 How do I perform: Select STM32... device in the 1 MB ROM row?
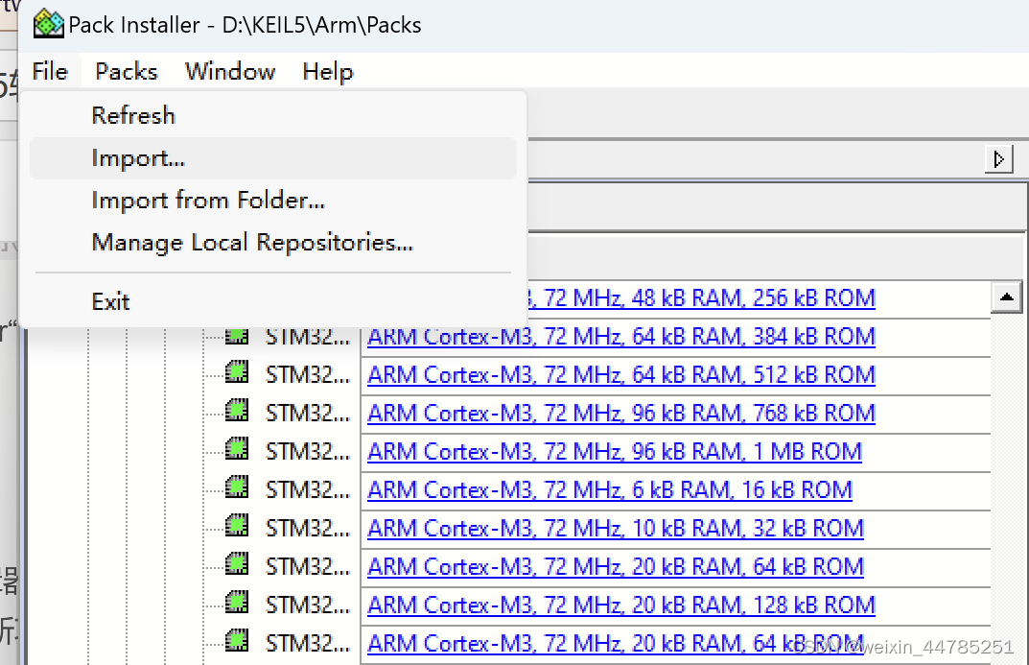308,452
